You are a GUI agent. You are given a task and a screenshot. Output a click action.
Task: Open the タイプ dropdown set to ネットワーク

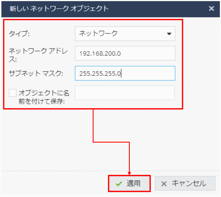[x=125, y=33]
